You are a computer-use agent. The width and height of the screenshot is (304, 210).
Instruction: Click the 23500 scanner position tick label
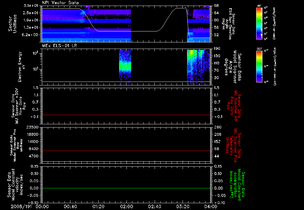32,127
